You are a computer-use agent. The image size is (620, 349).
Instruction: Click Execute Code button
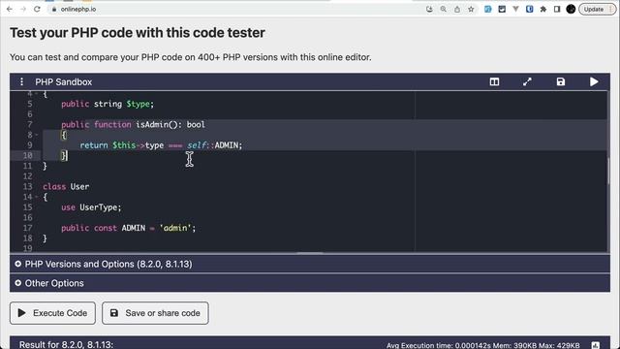(x=52, y=313)
